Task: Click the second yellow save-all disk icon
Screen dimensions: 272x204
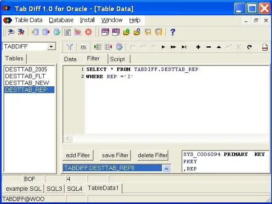Action: tap(159, 32)
